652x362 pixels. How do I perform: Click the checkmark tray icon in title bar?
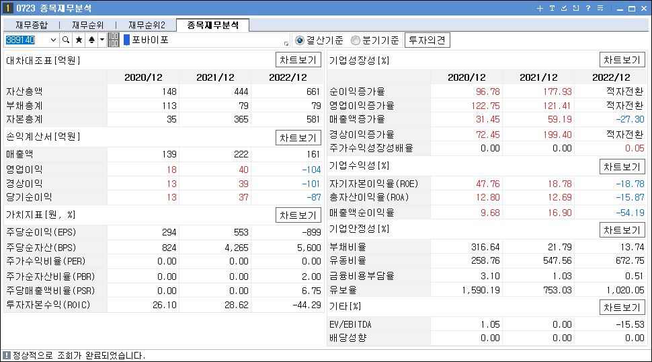click(x=564, y=8)
